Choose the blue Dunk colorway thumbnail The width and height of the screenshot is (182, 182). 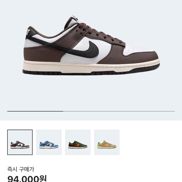click(x=49, y=142)
